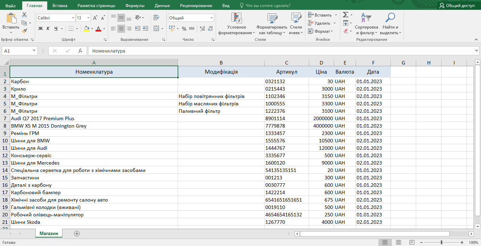Expand the Общий number format dropdown
The width and height of the screenshot is (481, 246).
tap(211, 18)
